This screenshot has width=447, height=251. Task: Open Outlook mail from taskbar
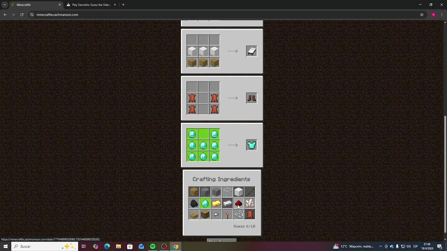[x=141, y=246]
